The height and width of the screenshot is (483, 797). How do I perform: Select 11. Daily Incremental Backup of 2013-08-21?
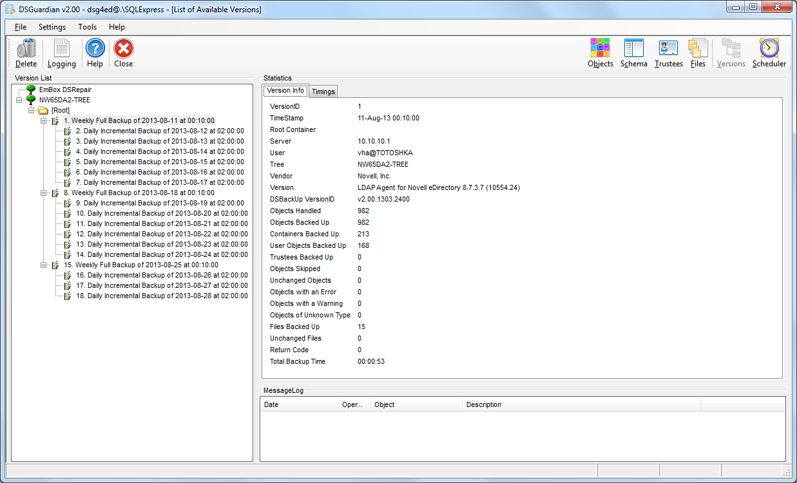point(162,223)
